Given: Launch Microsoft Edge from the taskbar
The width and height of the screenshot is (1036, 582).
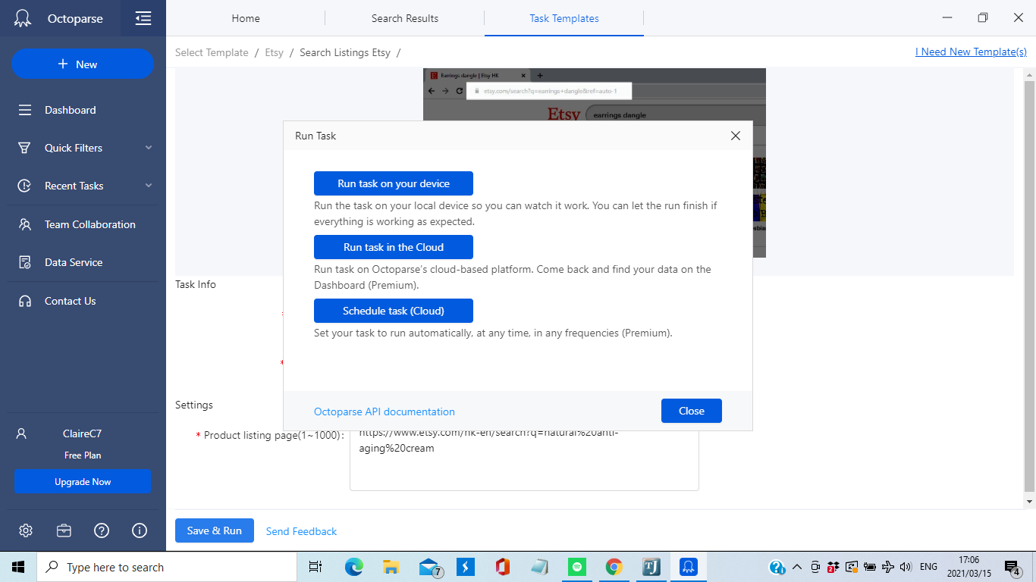Looking at the screenshot, I should 353,567.
